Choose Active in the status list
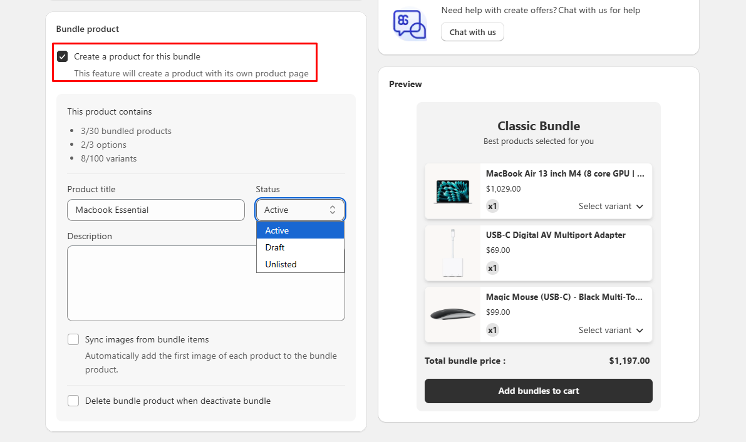The height and width of the screenshot is (442, 746). [300, 230]
